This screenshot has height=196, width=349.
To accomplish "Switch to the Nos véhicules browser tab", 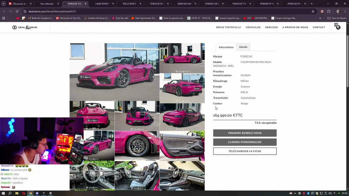I will pyautogui.click(x=47, y=4).
